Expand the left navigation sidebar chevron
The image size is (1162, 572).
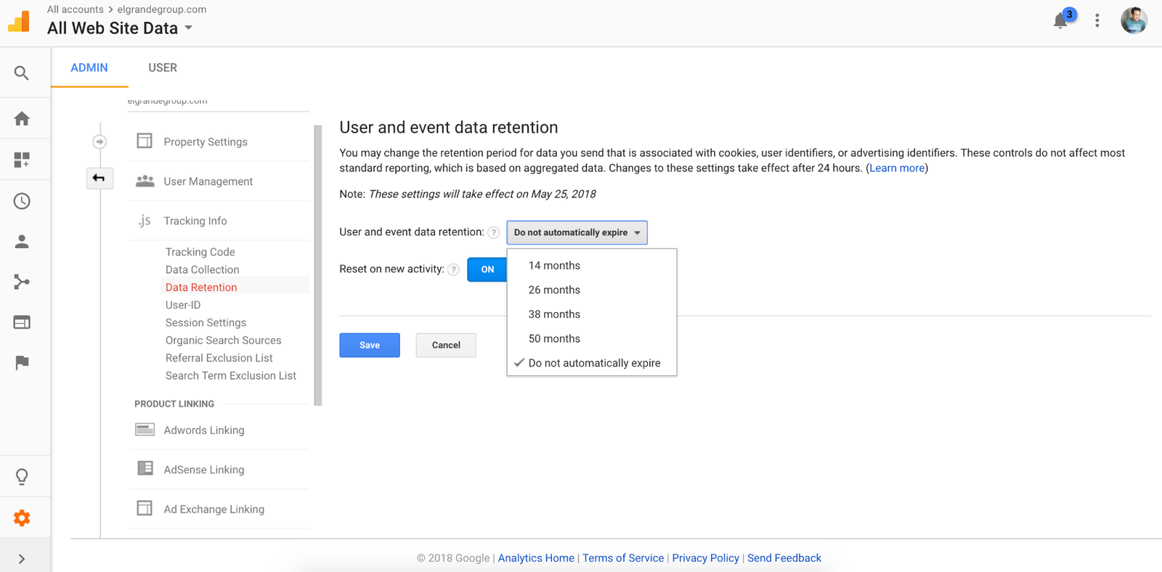[x=22, y=558]
